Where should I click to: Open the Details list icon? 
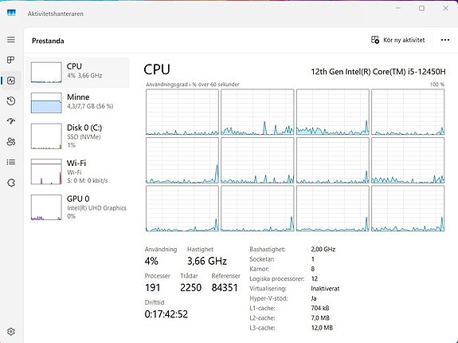click(x=11, y=162)
